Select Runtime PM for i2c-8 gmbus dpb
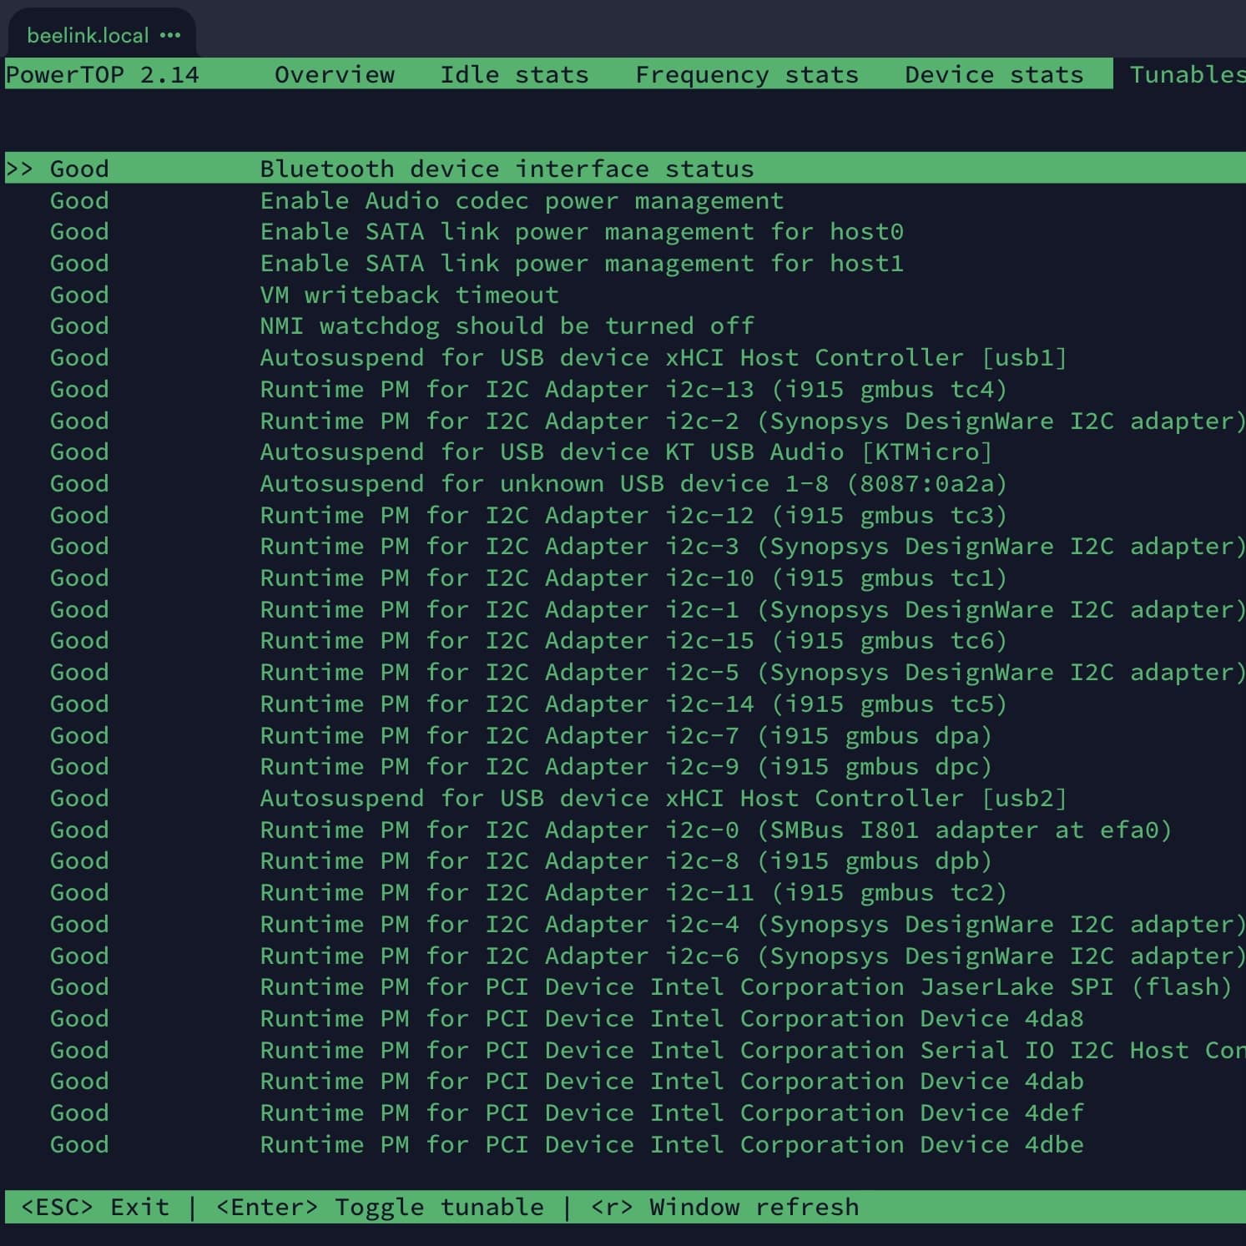 [x=626, y=860]
